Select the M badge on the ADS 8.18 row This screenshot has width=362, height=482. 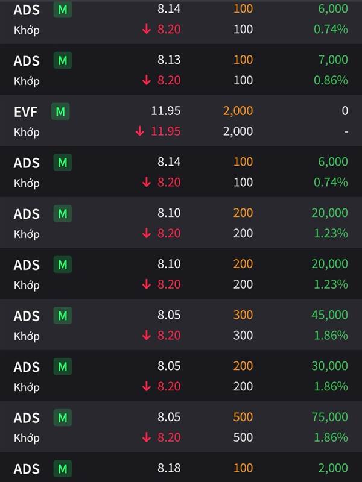pyautogui.click(x=62, y=468)
